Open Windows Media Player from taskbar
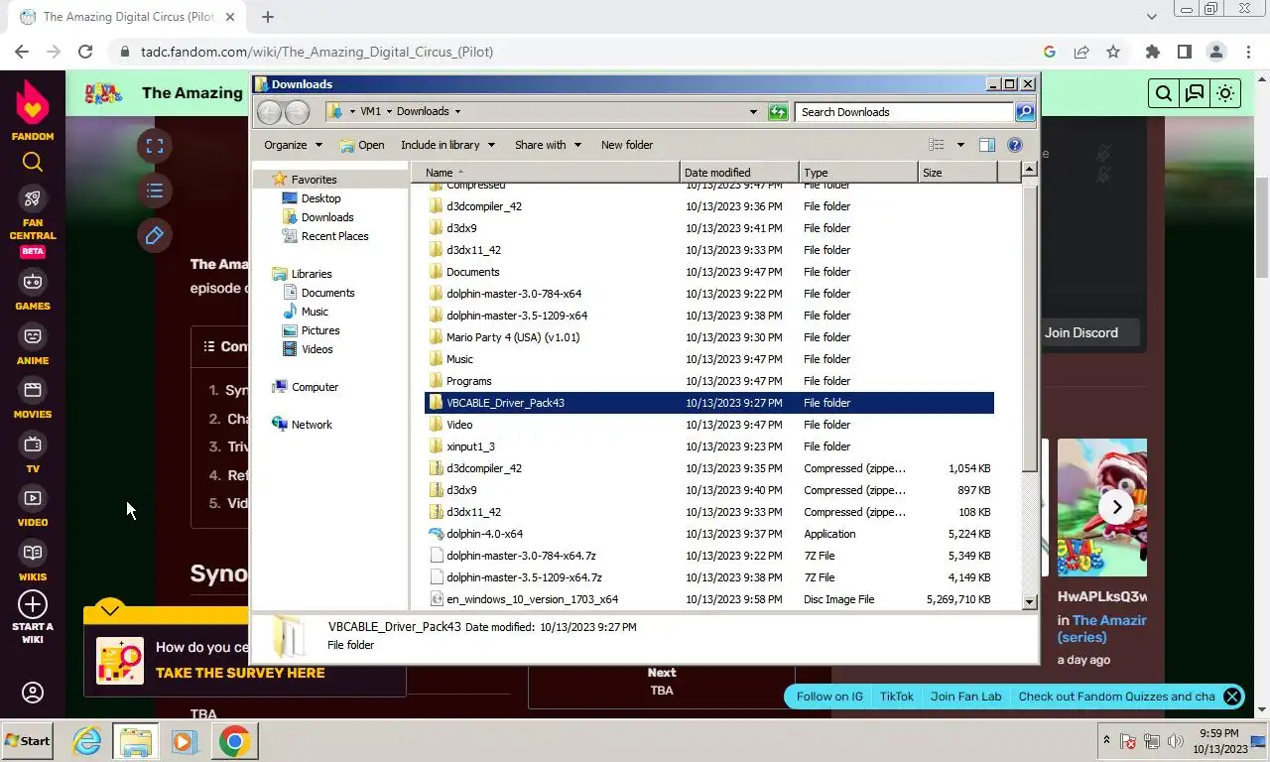 184,741
